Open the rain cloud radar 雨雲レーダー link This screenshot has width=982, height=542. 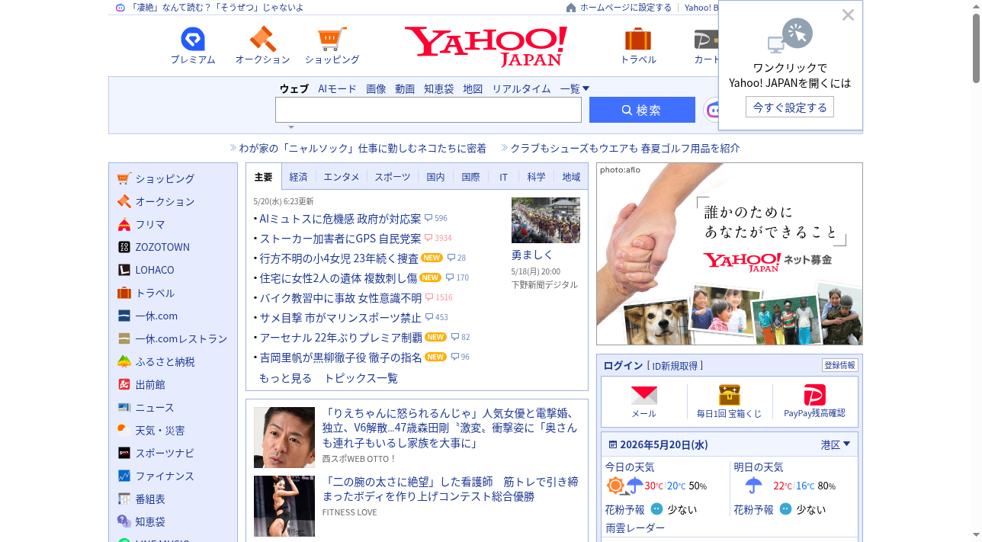635,528
